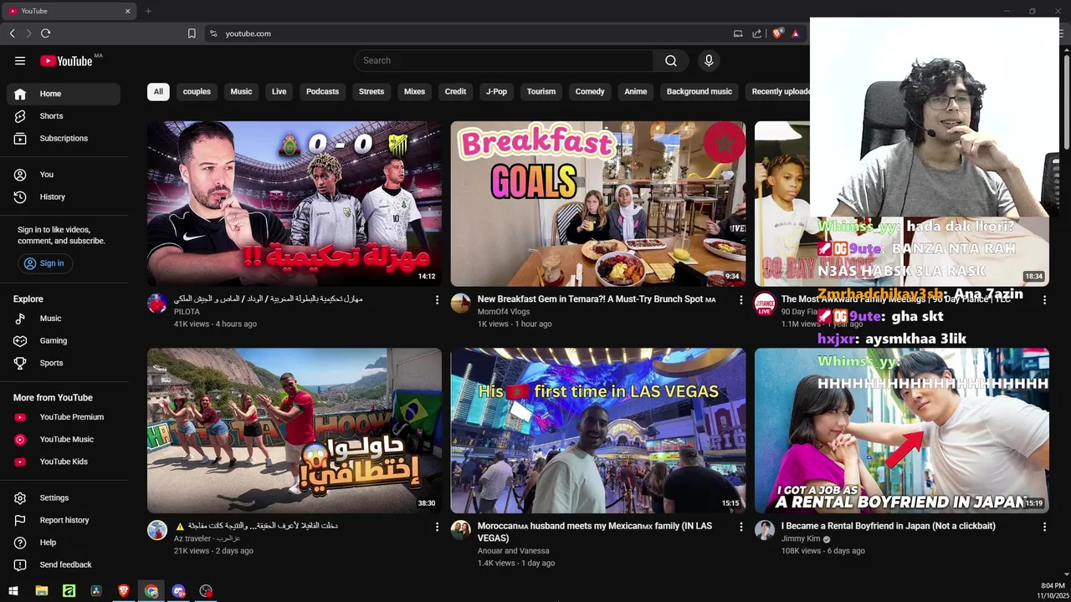Play the first time in Las Vegas thumbnail
Screen dimensions: 1071x602
[x=598, y=431]
